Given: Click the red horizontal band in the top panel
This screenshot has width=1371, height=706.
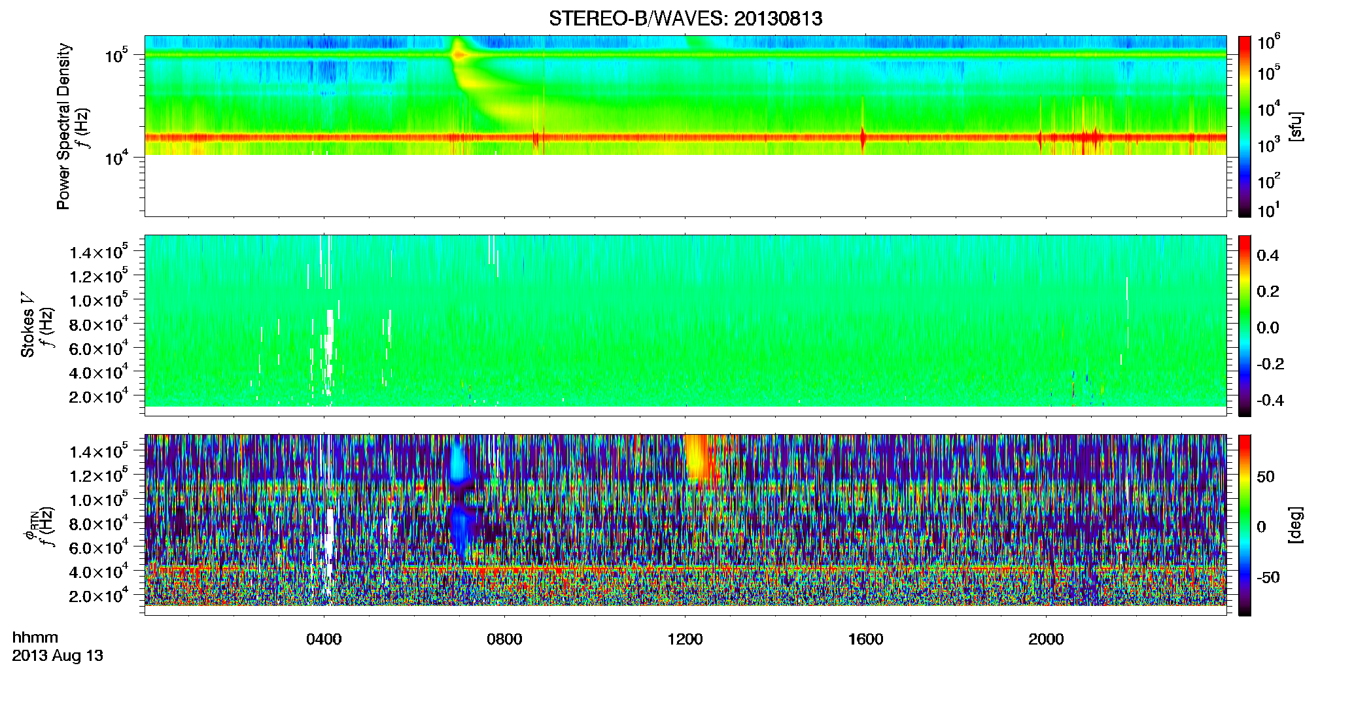Looking at the screenshot, I should coord(685,138).
